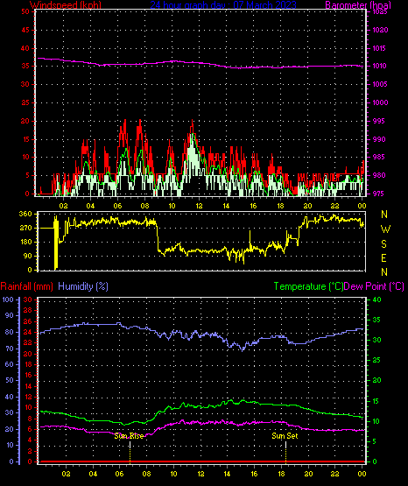Image resolution: width=408 pixels, height=486 pixels.
Task: Click 70 on the humidity axis
Action: (x=10, y=349)
